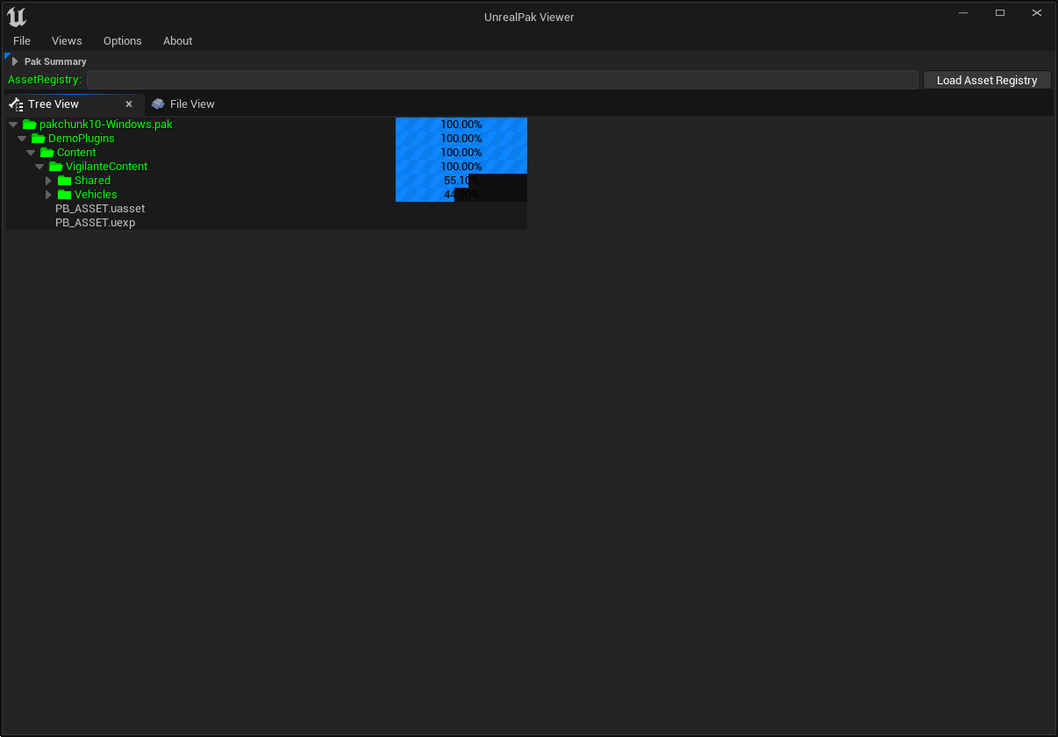Click the Load Asset Registry button
This screenshot has width=1058, height=737.
(x=987, y=80)
